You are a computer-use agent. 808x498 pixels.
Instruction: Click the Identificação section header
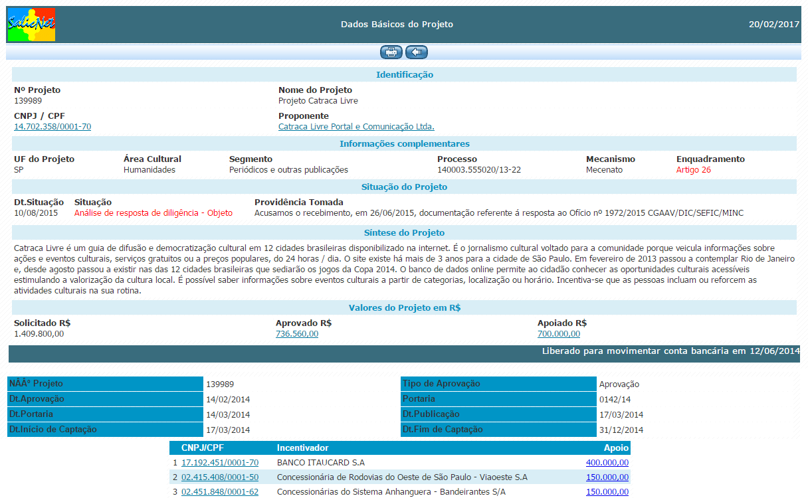405,74
